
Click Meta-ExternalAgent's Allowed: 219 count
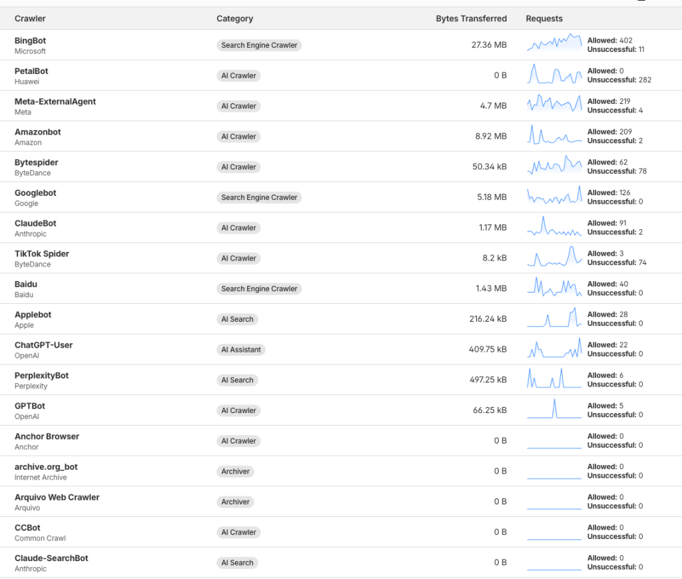pos(609,101)
